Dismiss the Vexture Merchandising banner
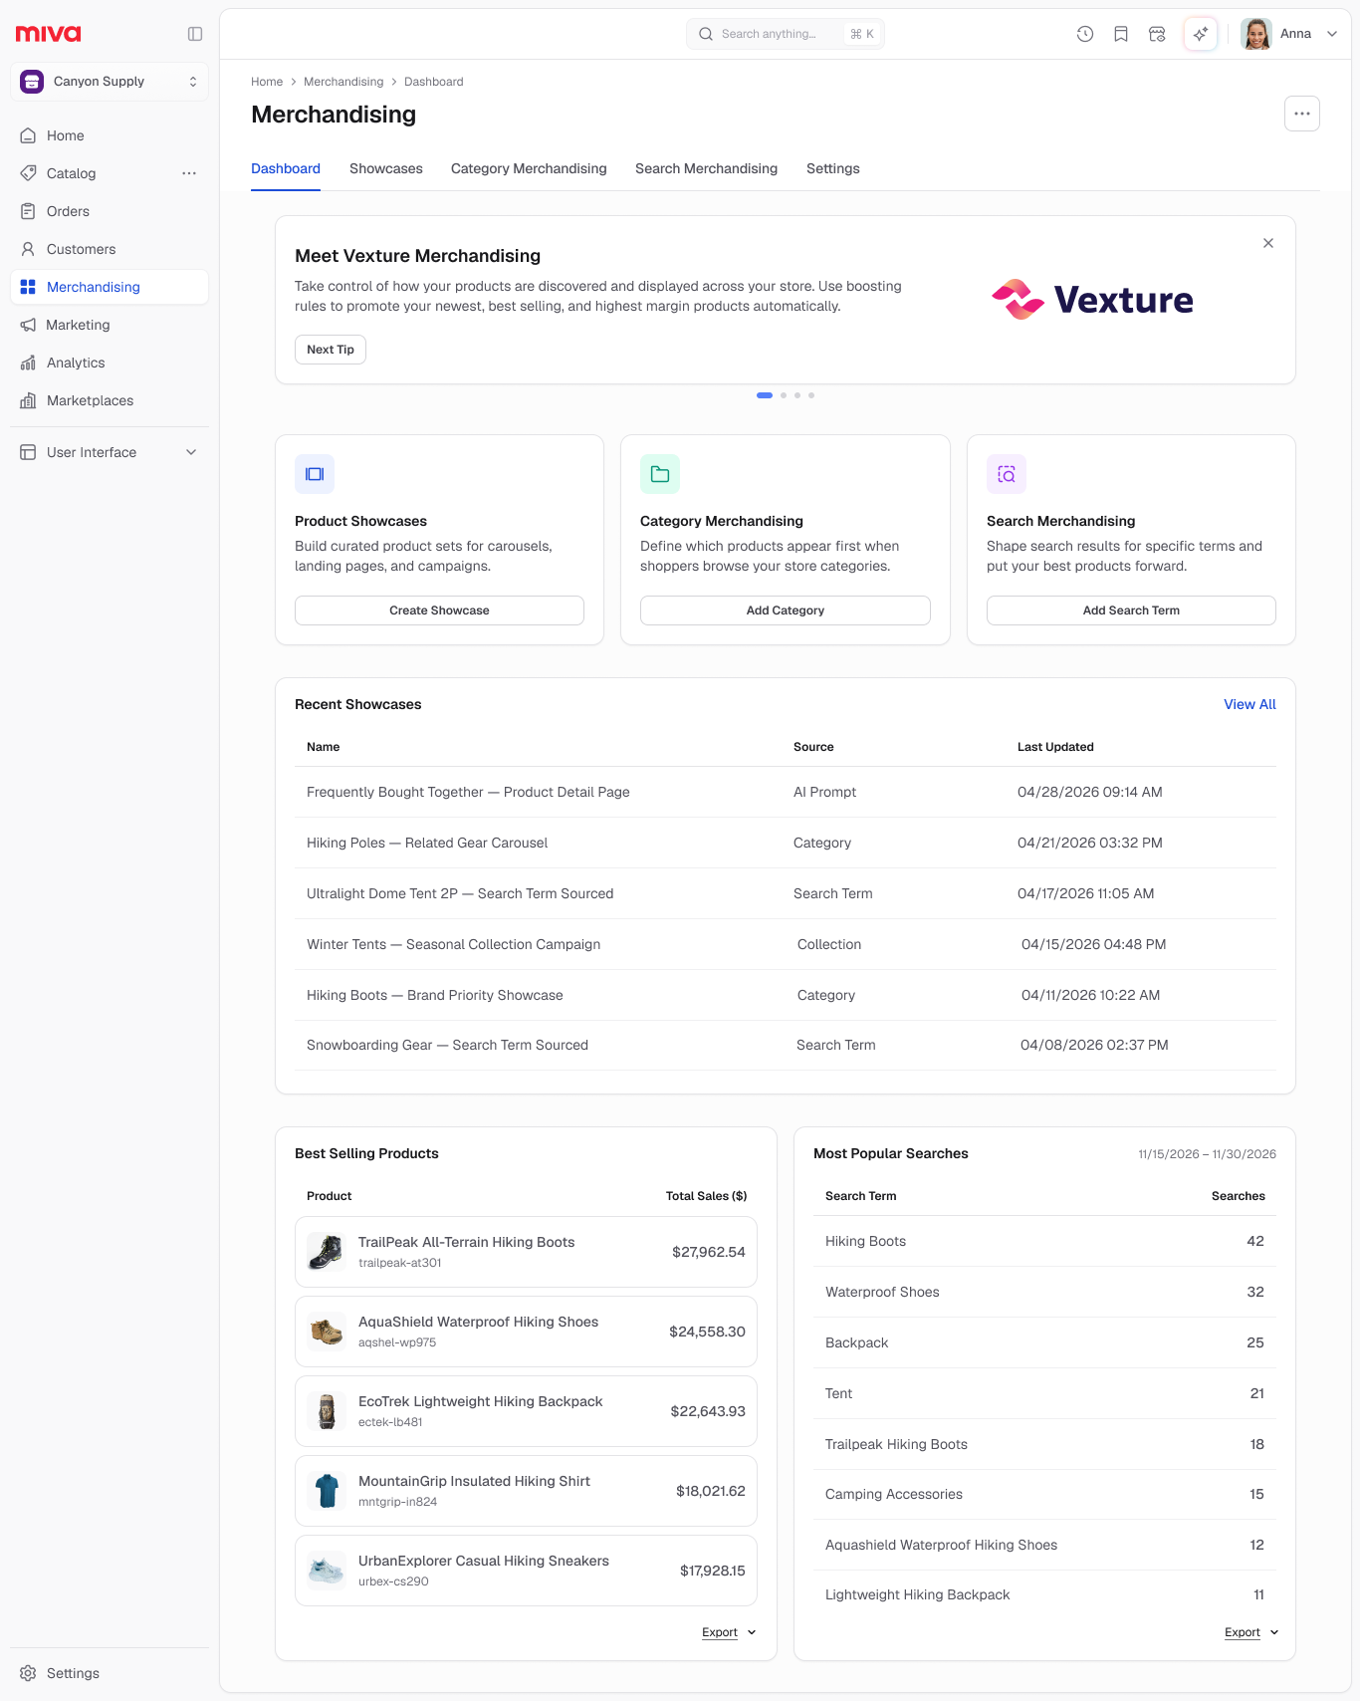Viewport: 1360px width, 1701px height. click(x=1268, y=243)
